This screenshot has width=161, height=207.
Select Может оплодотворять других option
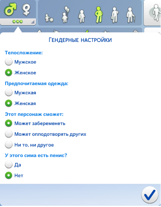tap(8, 134)
